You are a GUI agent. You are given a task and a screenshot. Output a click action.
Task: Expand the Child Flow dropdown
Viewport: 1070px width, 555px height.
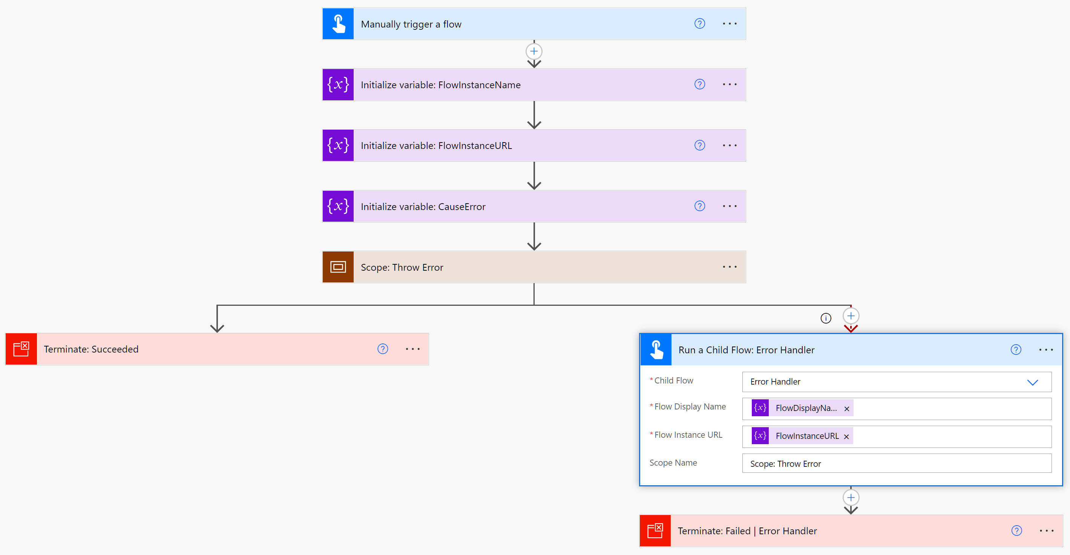click(x=1032, y=382)
